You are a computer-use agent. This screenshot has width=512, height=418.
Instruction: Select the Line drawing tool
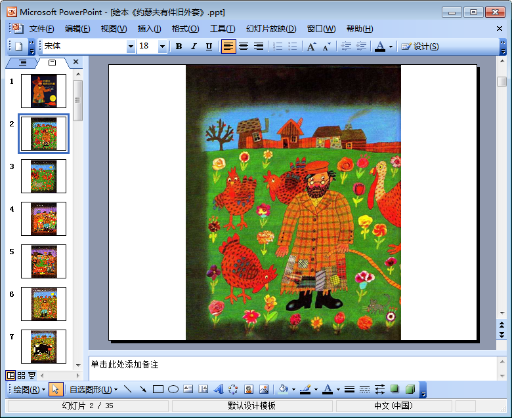click(x=128, y=389)
